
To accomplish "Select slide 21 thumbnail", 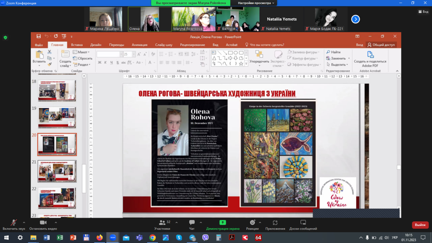I will 57,171.
